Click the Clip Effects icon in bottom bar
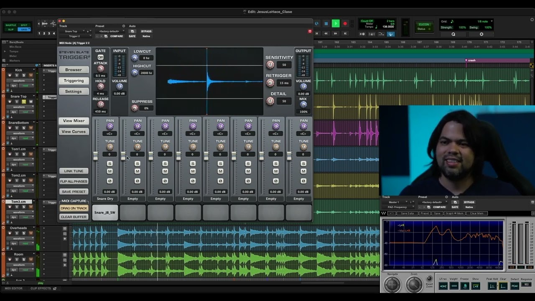The width and height of the screenshot is (535, 301). pyautogui.click(x=55, y=288)
